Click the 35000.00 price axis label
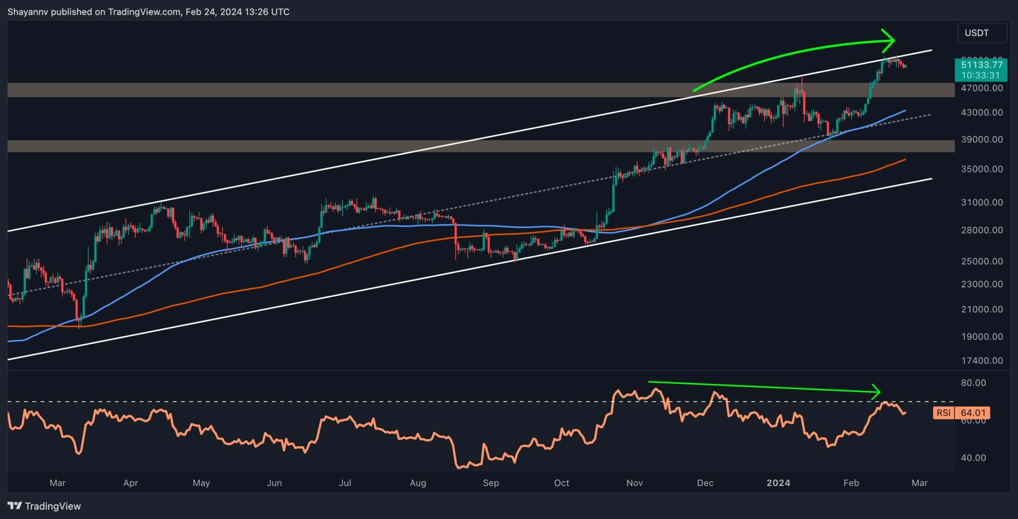Image resolution: width=1018 pixels, height=519 pixels. pyautogui.click(x=981, y=169)
